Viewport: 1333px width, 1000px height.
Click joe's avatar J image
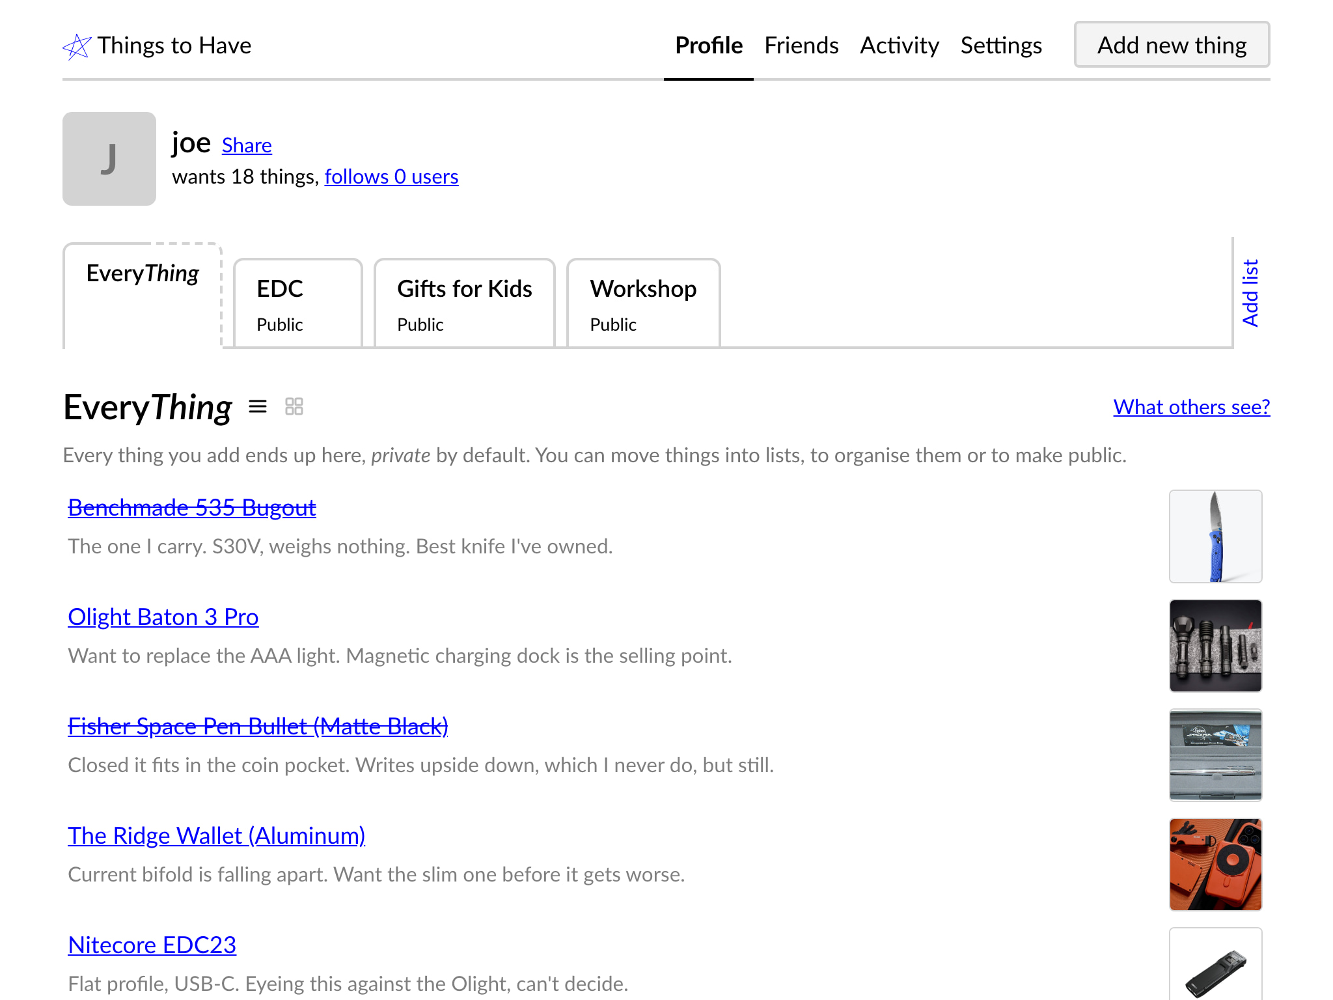click(x=109, y=159)
